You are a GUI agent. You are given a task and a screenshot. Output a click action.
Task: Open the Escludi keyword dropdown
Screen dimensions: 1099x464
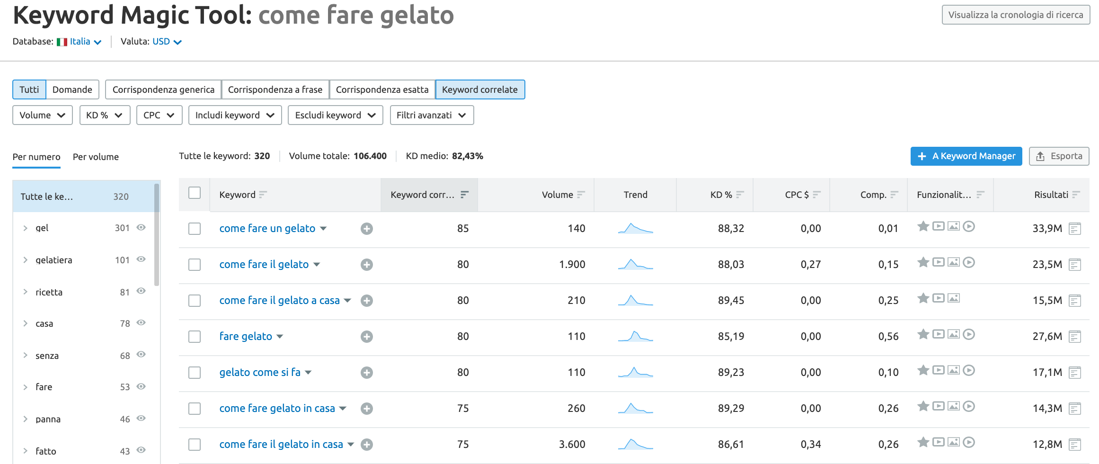[x=336, y=115]
